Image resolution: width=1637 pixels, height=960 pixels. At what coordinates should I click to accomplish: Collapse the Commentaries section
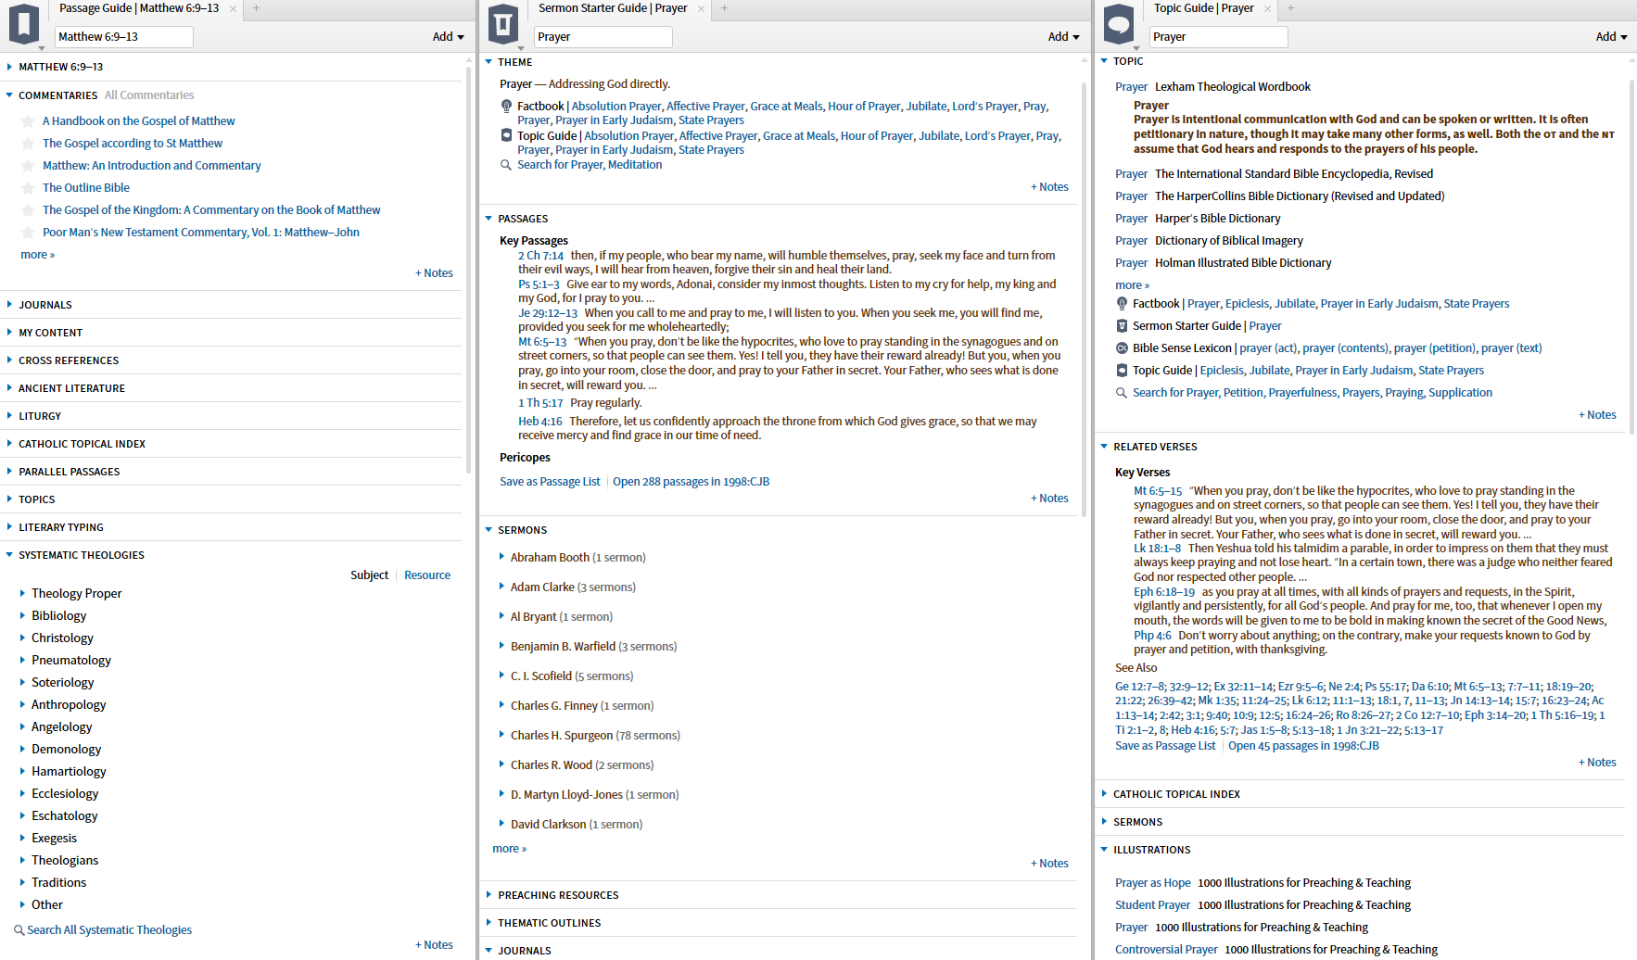point(9,95)
